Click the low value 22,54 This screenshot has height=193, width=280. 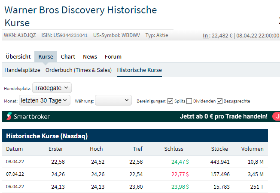(x=136, y=174)
